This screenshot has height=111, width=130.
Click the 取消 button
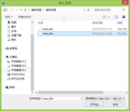click(115, 105)
